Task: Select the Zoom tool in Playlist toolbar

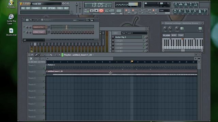Action: (x=56, y=55)
